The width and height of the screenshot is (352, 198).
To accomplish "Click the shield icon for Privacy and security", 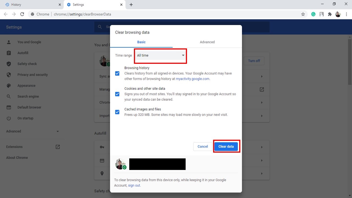I will tap(9, 75).
